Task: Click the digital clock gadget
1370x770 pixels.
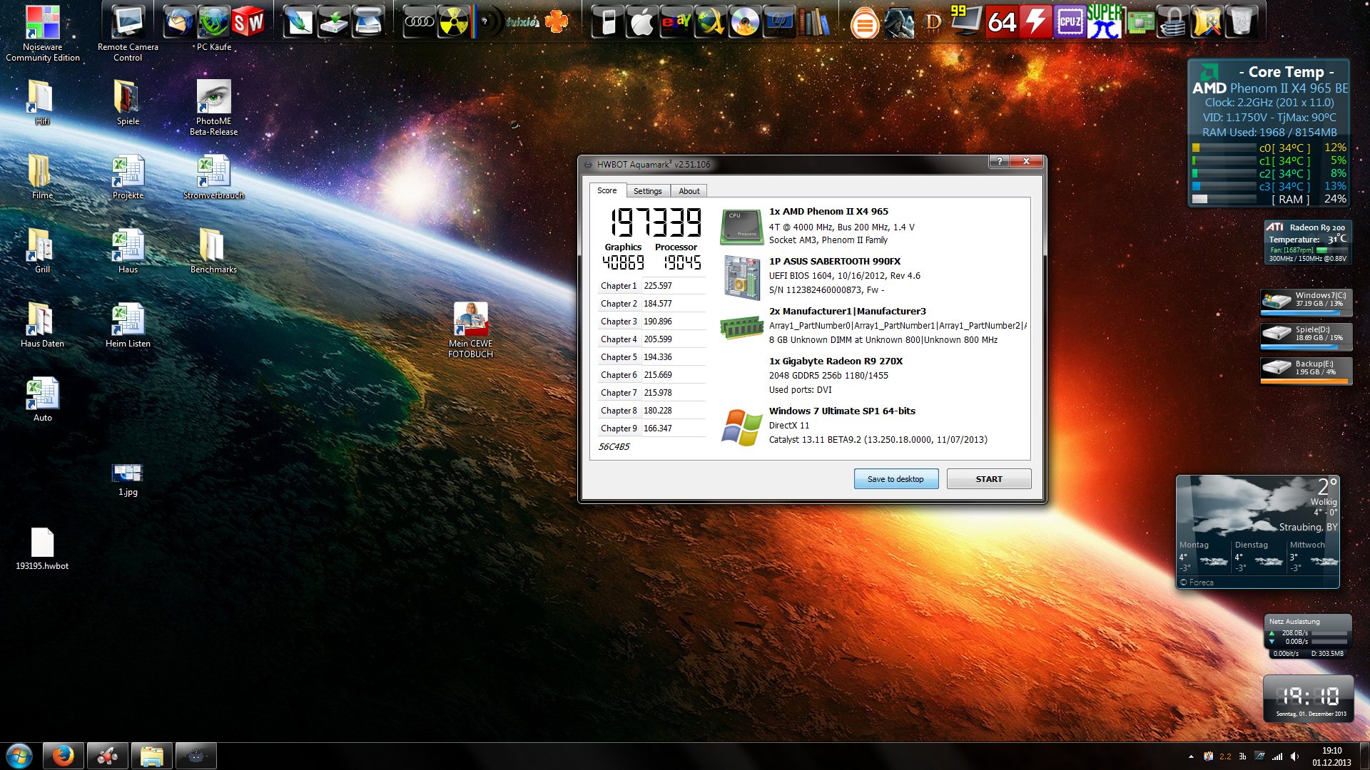Action: (x=1308, y=699)
